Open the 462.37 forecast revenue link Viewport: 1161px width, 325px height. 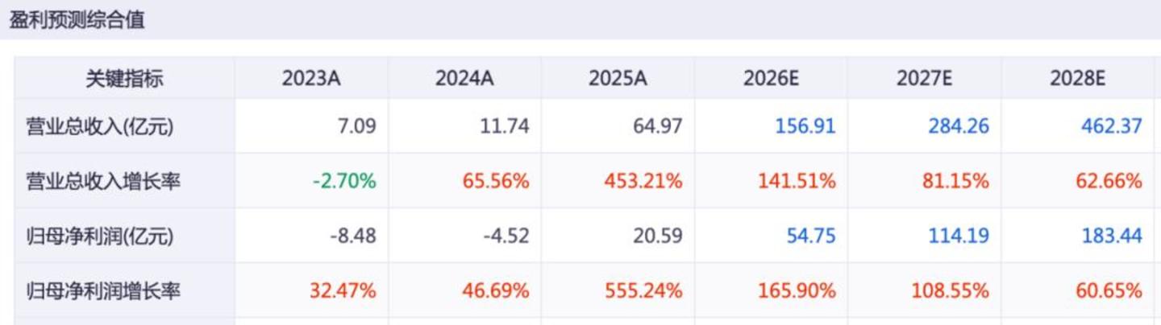[x=1112, y=126]
